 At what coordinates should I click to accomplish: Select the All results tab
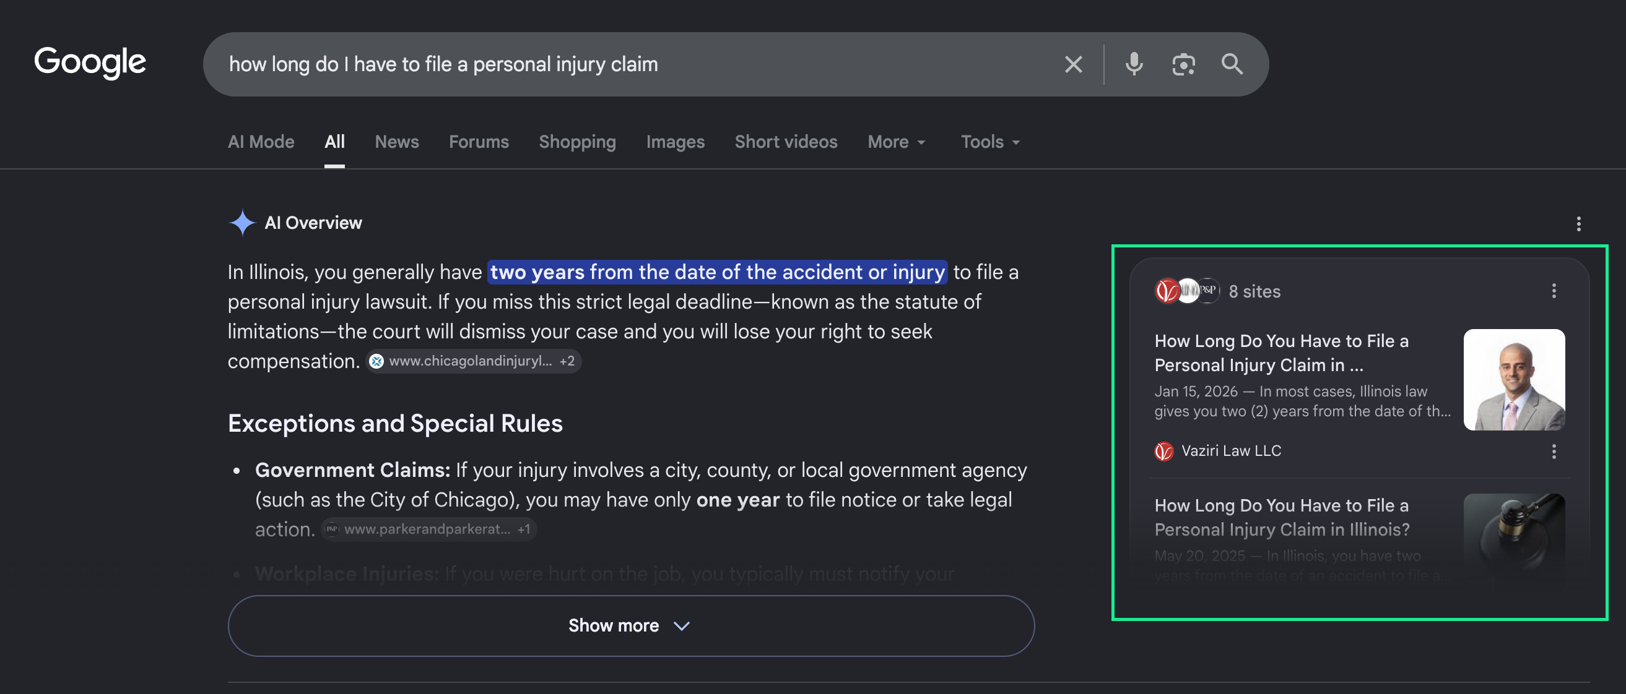pyautogui.click(x=334, y=142)
